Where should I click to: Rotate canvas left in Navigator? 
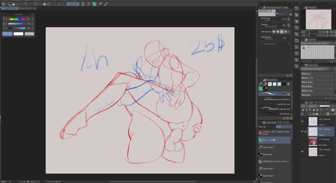[x=320, y=36]
